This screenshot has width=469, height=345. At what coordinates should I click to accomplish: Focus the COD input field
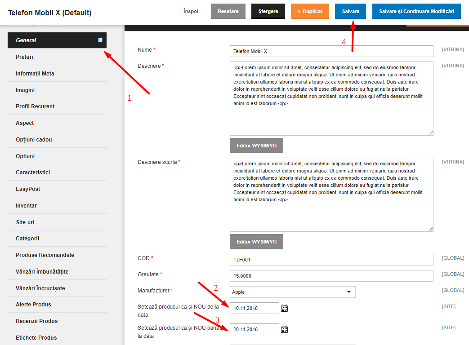pos(331,260)
